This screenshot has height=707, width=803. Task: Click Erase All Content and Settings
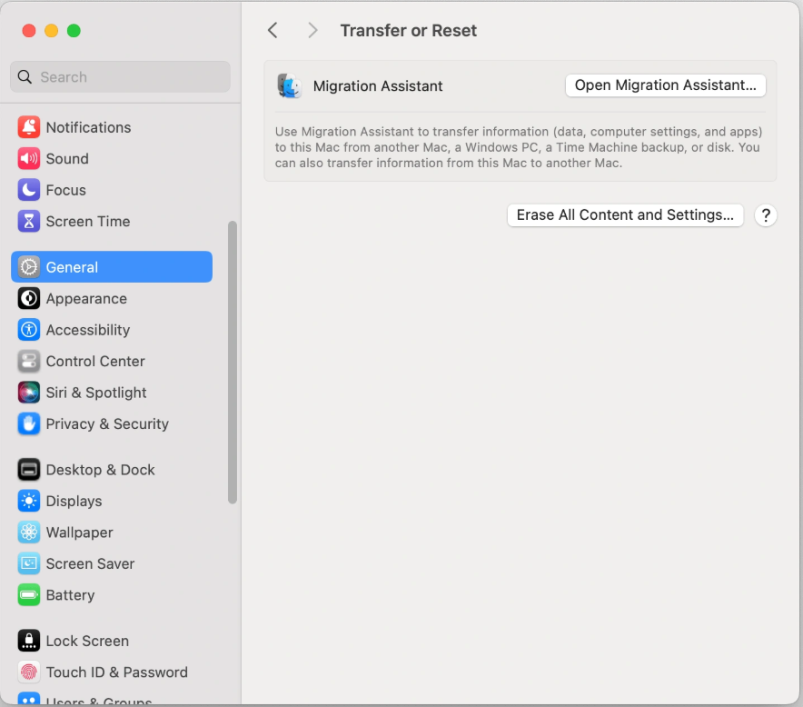pyautogui.click(x=625, y=215)
